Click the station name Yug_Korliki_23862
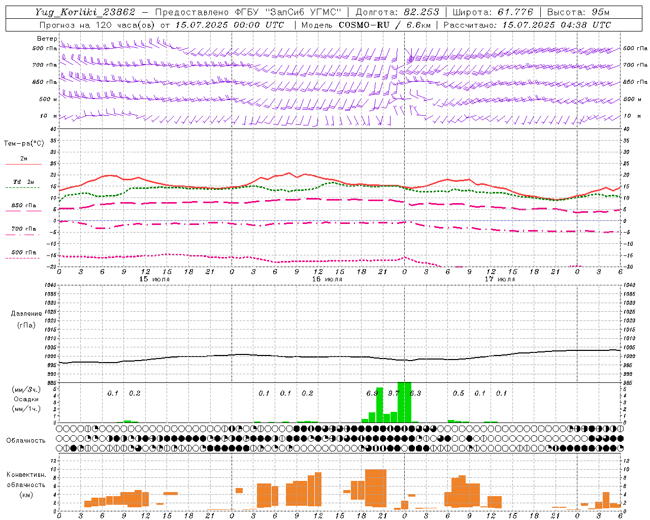The height and width of the screenshot is (520, 650). [85, 12]
